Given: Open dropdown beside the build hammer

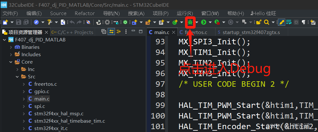Looking at the screenshot, I should tap(56, 22).
